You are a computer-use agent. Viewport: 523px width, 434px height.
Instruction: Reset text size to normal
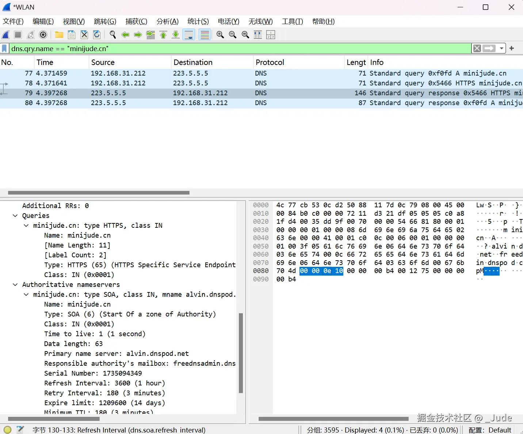point(245,35)
